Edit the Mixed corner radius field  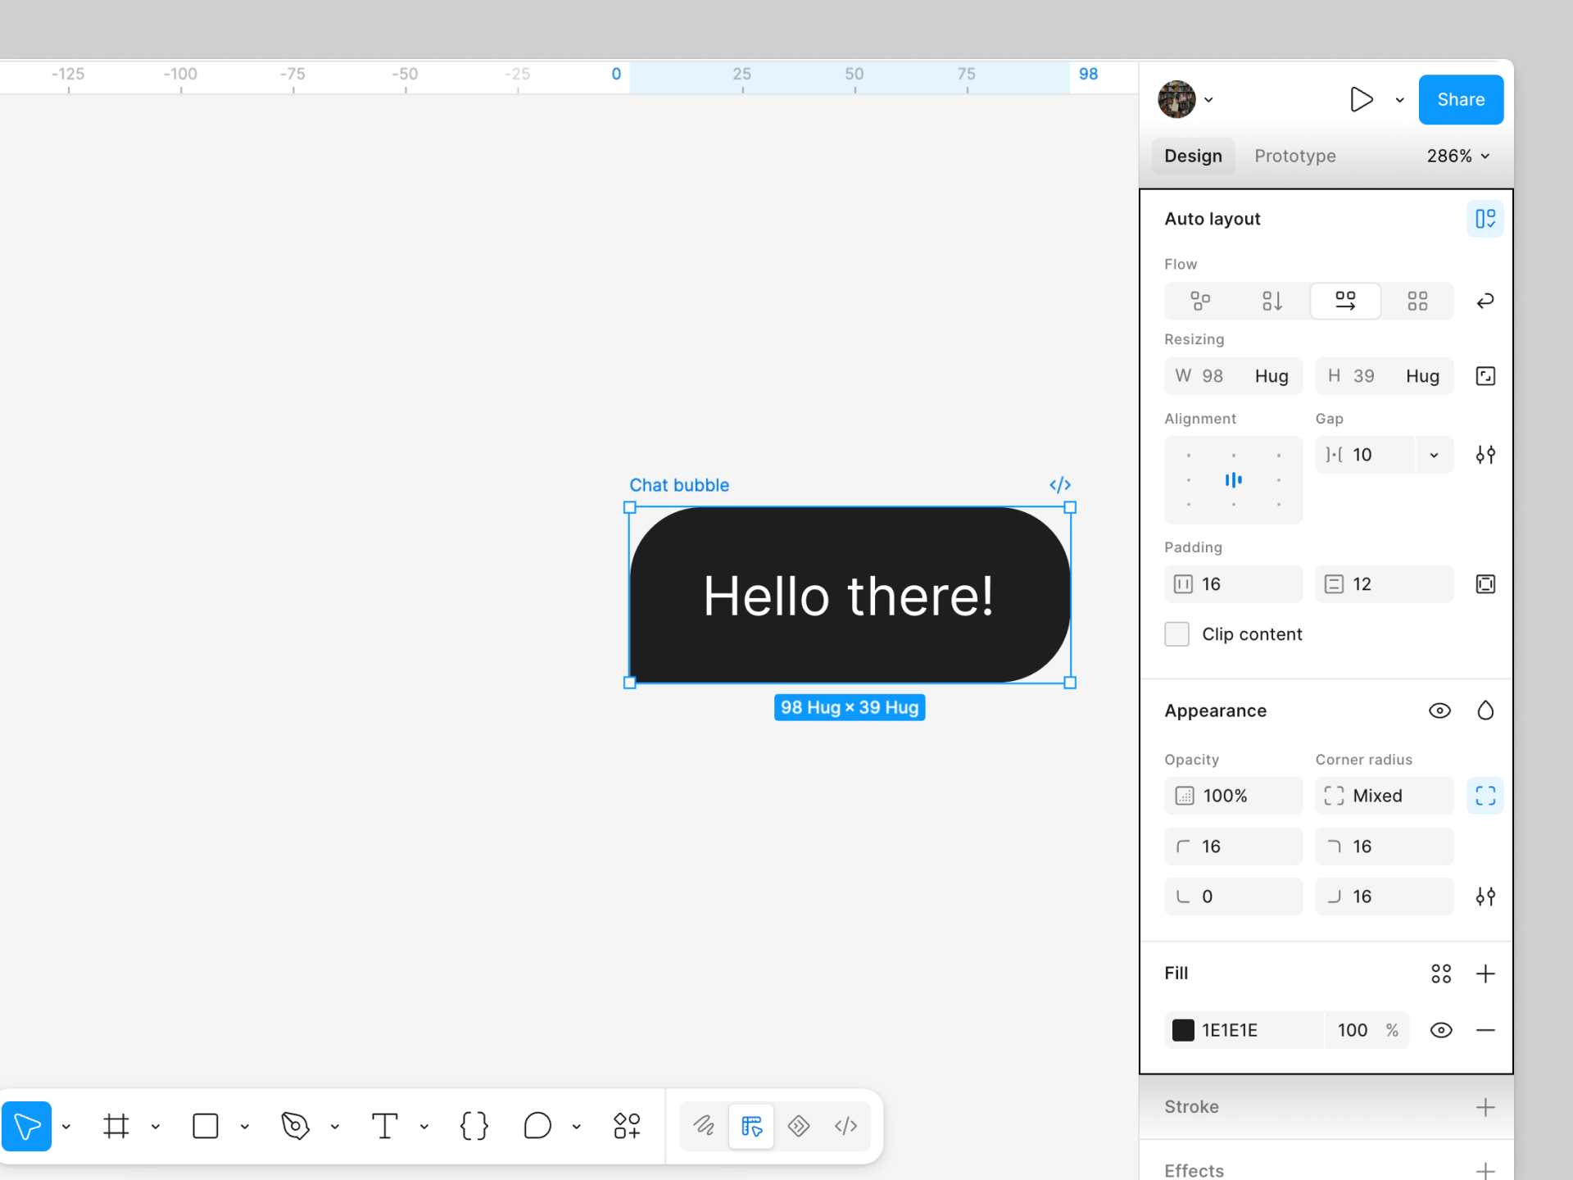tap(1384, 796)
